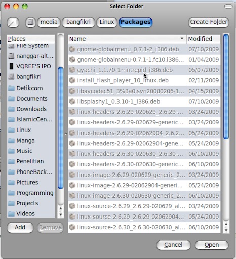Click the Penelitian folder icon
The width and height of the screenshot is (236, 259).
click(11, 161)
